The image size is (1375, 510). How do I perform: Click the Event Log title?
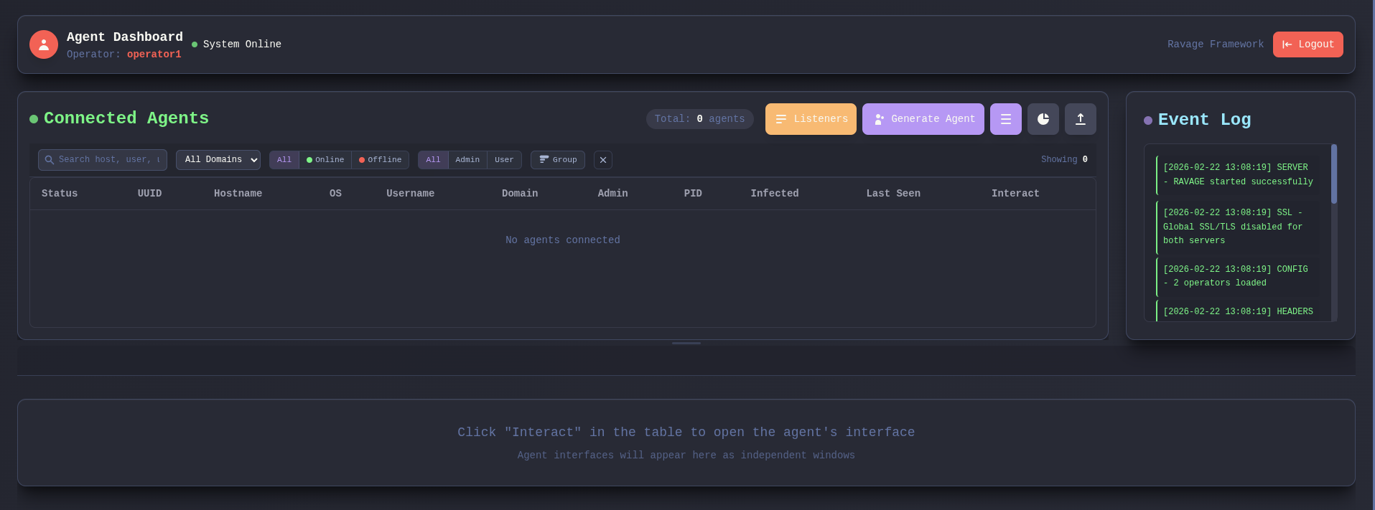pos(1204,120)
